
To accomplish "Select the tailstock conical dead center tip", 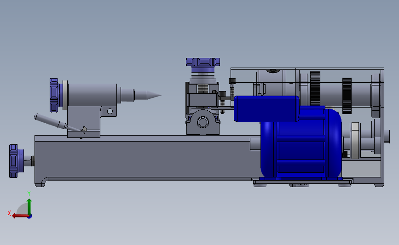I will tap(154, 95).
